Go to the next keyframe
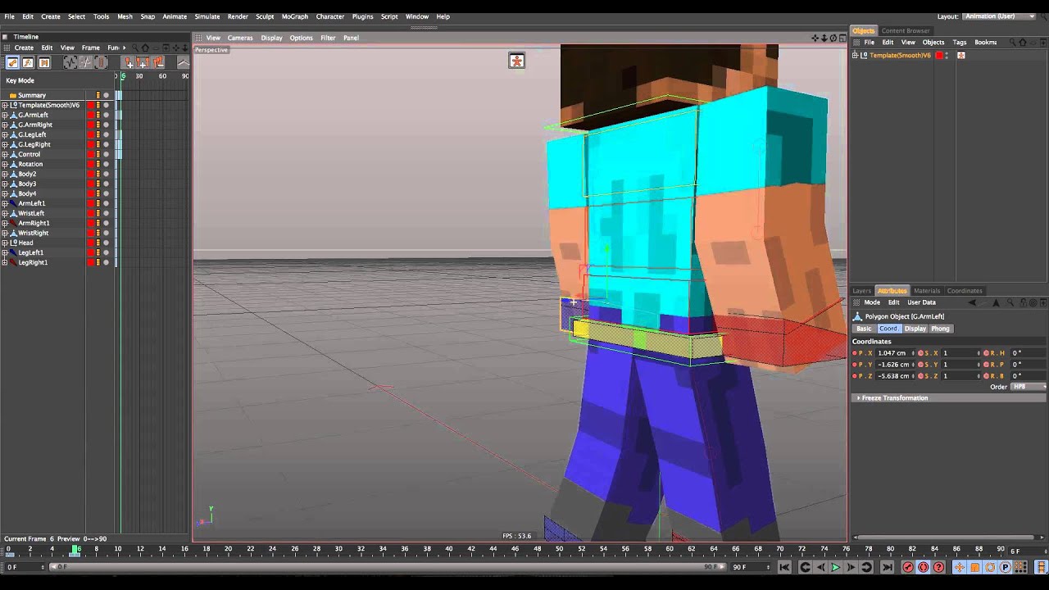 tap(866, 567)
